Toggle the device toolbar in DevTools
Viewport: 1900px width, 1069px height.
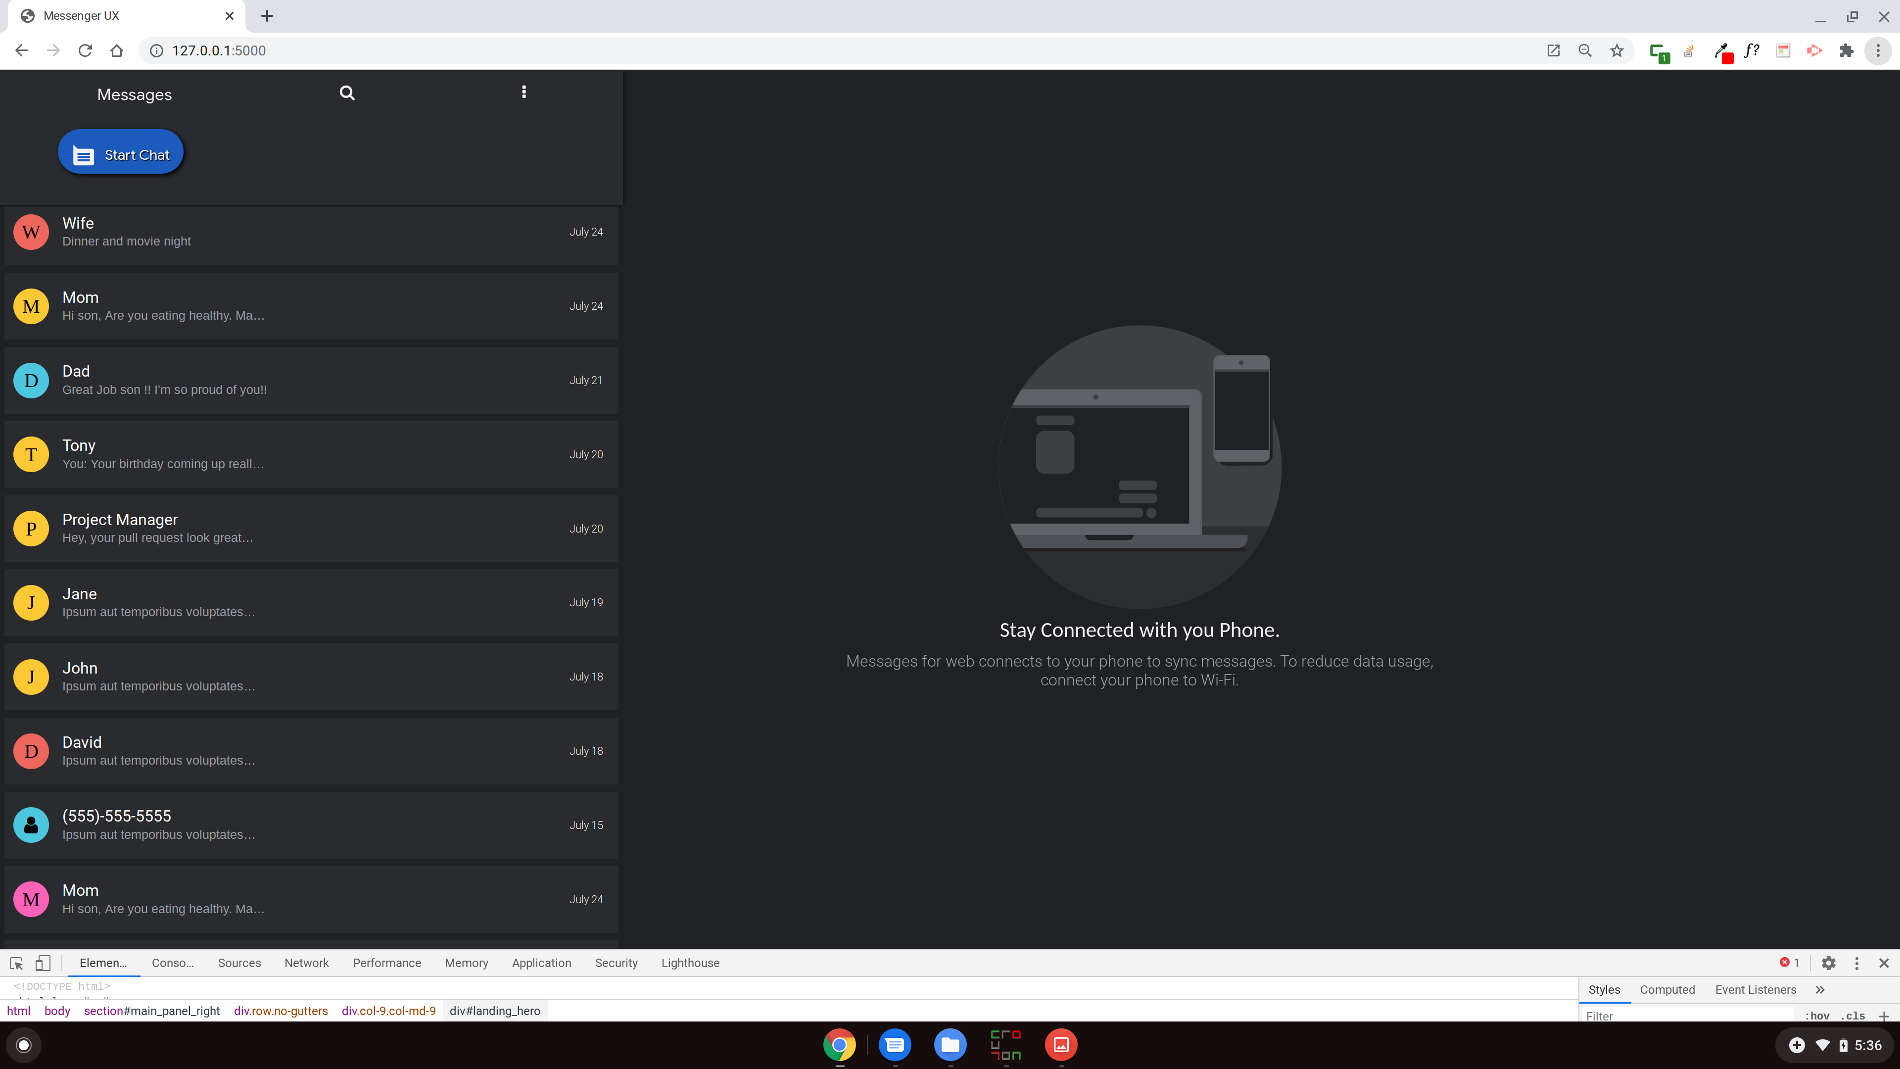tap(44, 963)
